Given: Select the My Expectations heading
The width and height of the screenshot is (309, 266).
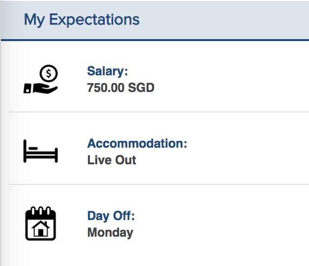Looking at the screenshot, I should tap(82, 20).
